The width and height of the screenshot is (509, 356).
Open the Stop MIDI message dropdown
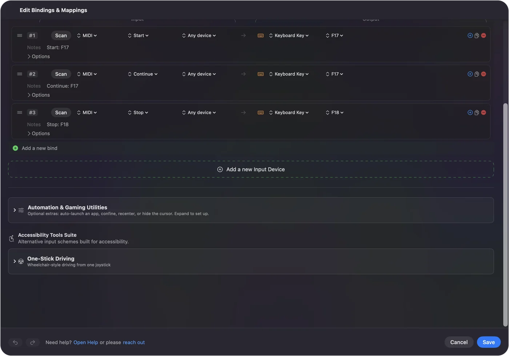point(138,112)
